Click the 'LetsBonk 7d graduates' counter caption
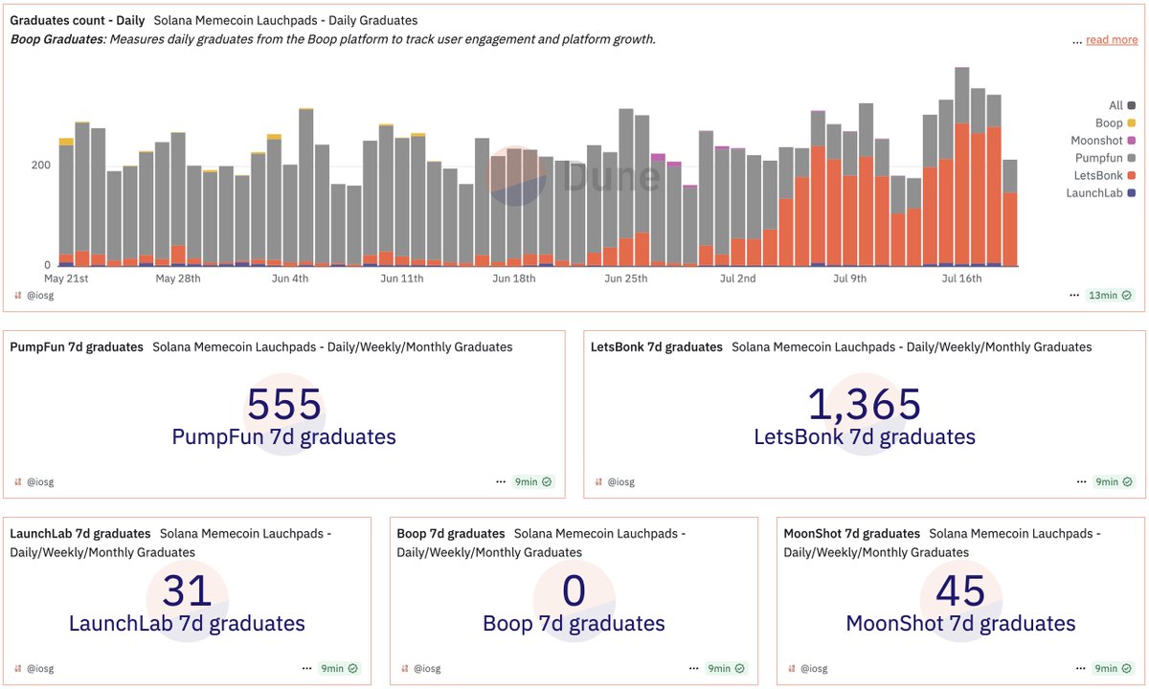 (865, 437)
